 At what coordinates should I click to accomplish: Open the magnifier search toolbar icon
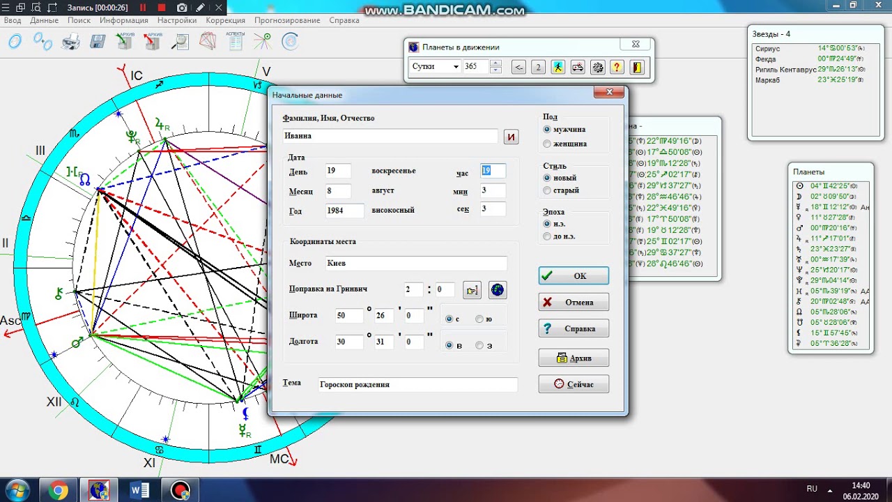pyautogui.click(x=180, y=42)
